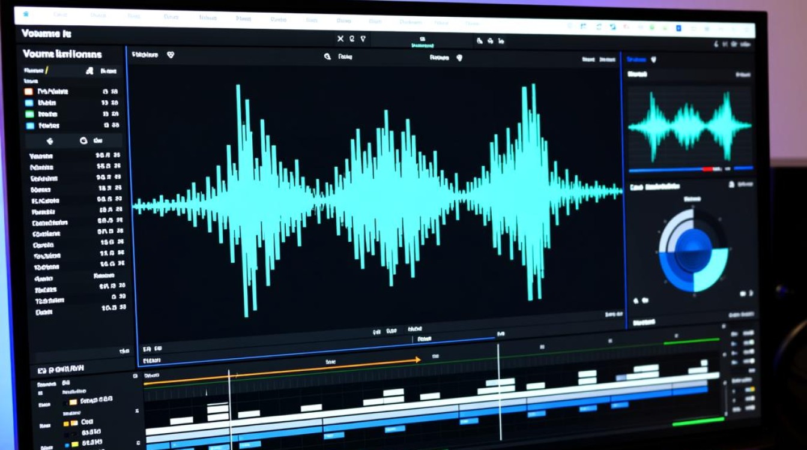Select the small waveform preview in the right panel

point(690,125)
